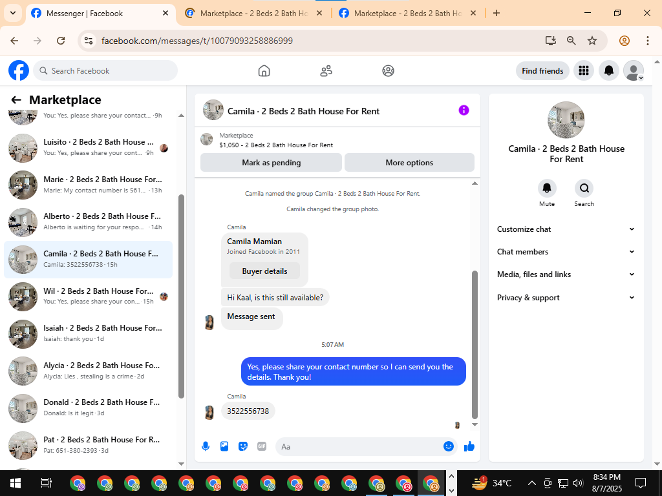Open Buyer details for Camila Mamian
The height and width of the screenshot is (496, 662).
click(264, 271)
